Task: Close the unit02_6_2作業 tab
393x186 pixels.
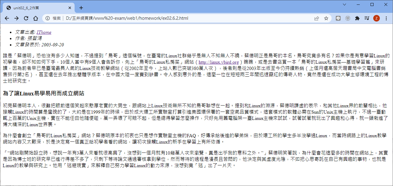Action: [70, 8]
